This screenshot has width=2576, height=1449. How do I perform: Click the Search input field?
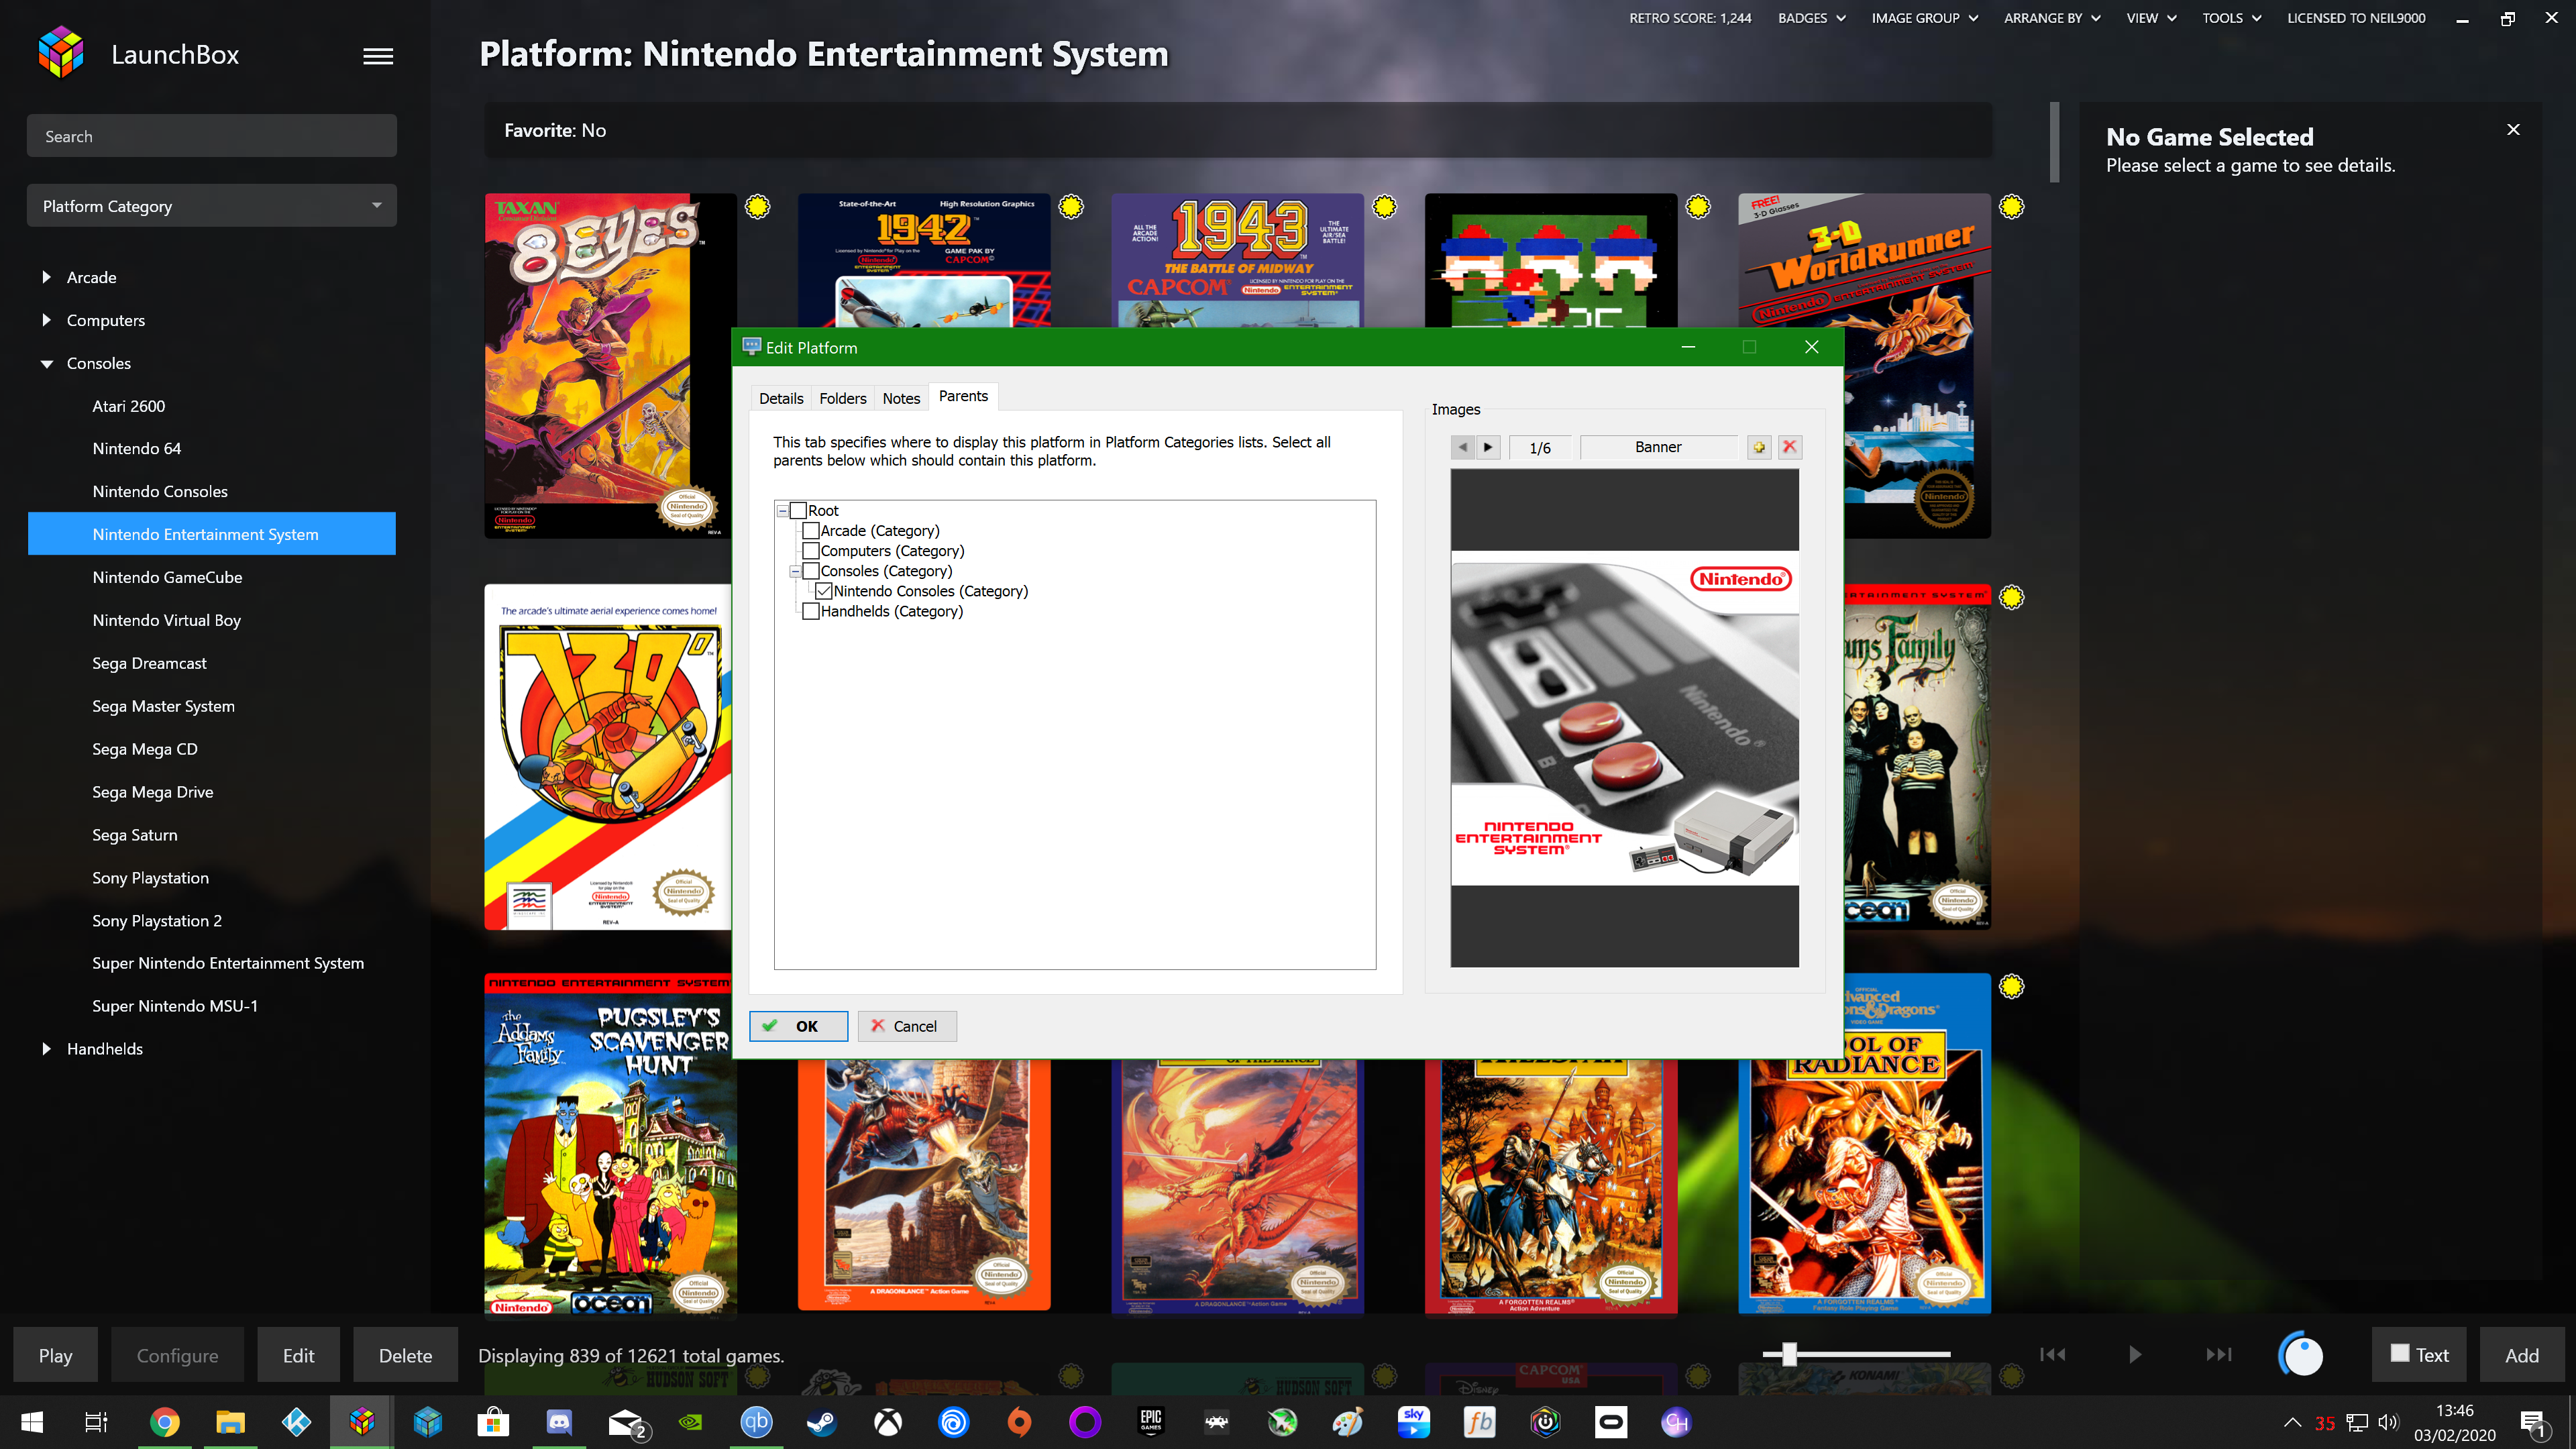point(212,136)
